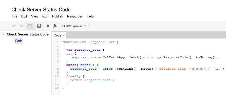This screenshot has width=226, height=95.
Task: Open the HTTPResponse function dropdown
Action: pyautogui.click(x=74, y=26)
